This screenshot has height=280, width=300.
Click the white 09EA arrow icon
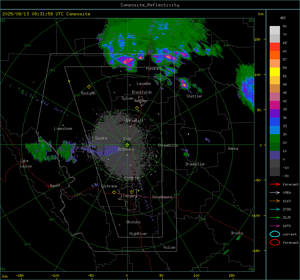pyautogui.click(x=275, y=193)
